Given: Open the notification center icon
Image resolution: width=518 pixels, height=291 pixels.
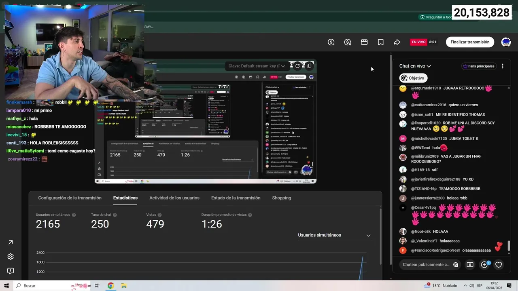Looking at the screenshot, I should click(x=510, y=286).
